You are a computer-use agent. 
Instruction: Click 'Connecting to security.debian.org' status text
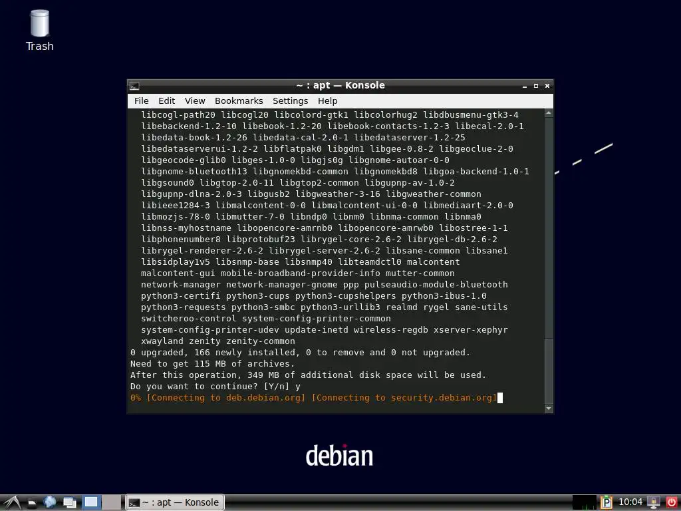[404, 398]
